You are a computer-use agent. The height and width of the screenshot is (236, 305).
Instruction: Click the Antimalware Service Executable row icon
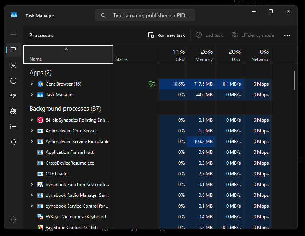click(40, 142)
